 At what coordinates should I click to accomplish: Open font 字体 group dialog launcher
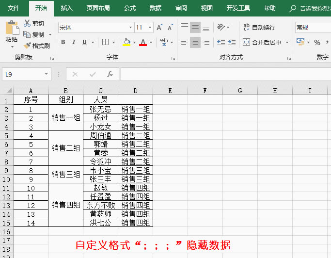173,59
